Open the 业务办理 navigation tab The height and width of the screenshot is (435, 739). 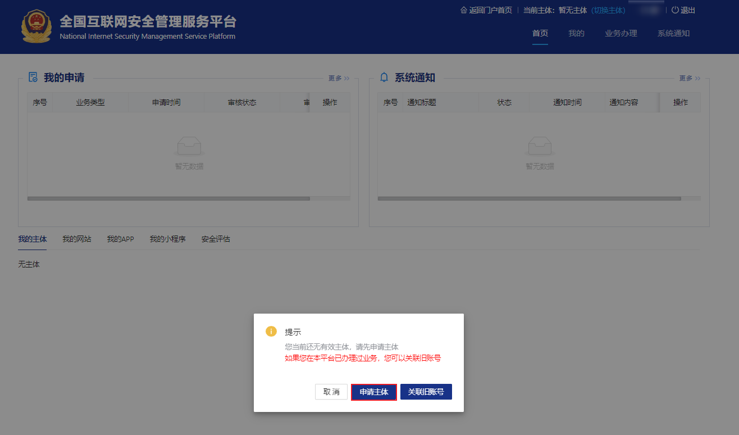621,33
